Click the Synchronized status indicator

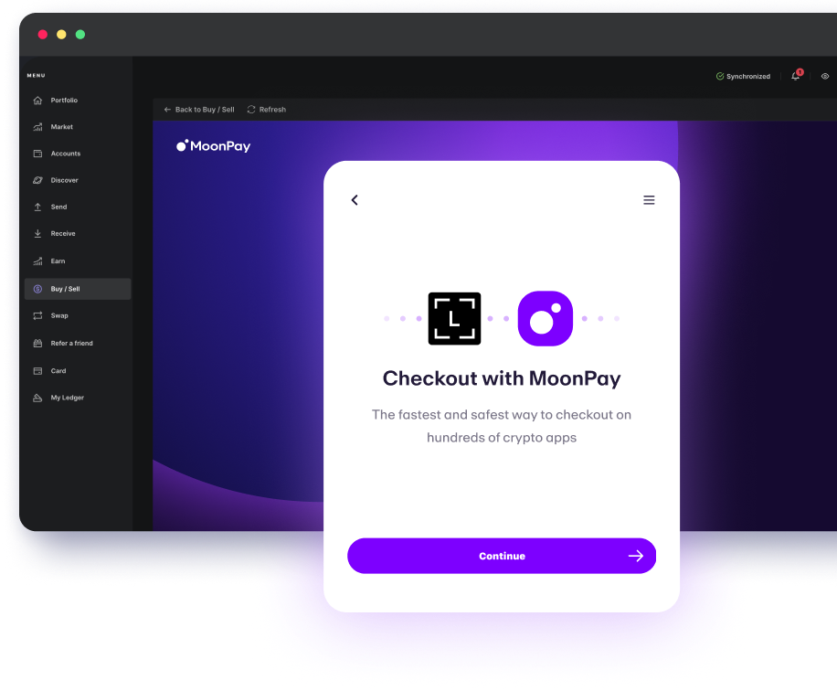(743, 76)
